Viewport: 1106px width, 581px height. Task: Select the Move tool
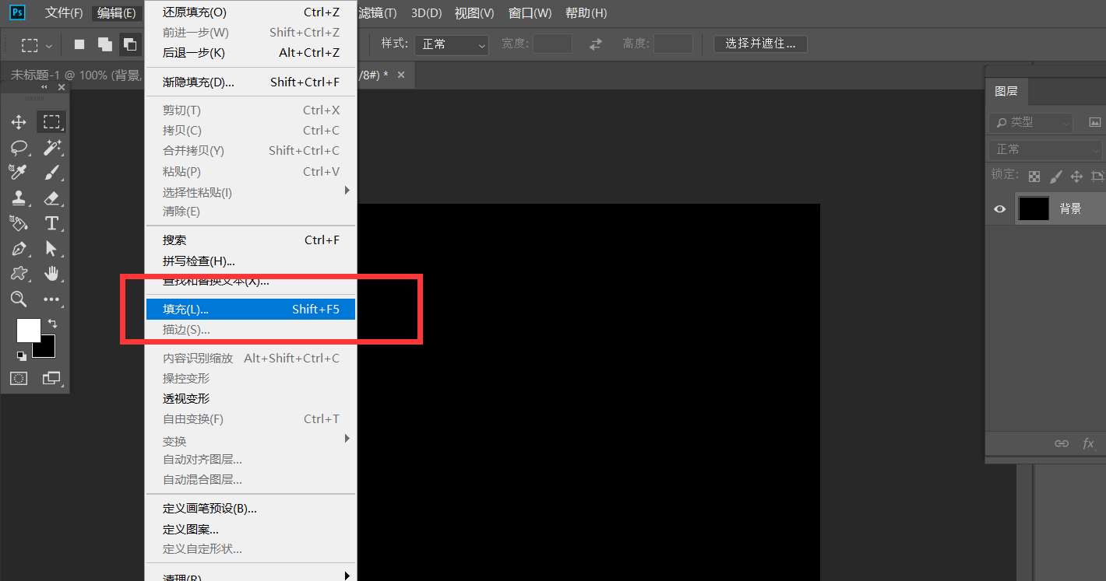(x=19, y=121)
